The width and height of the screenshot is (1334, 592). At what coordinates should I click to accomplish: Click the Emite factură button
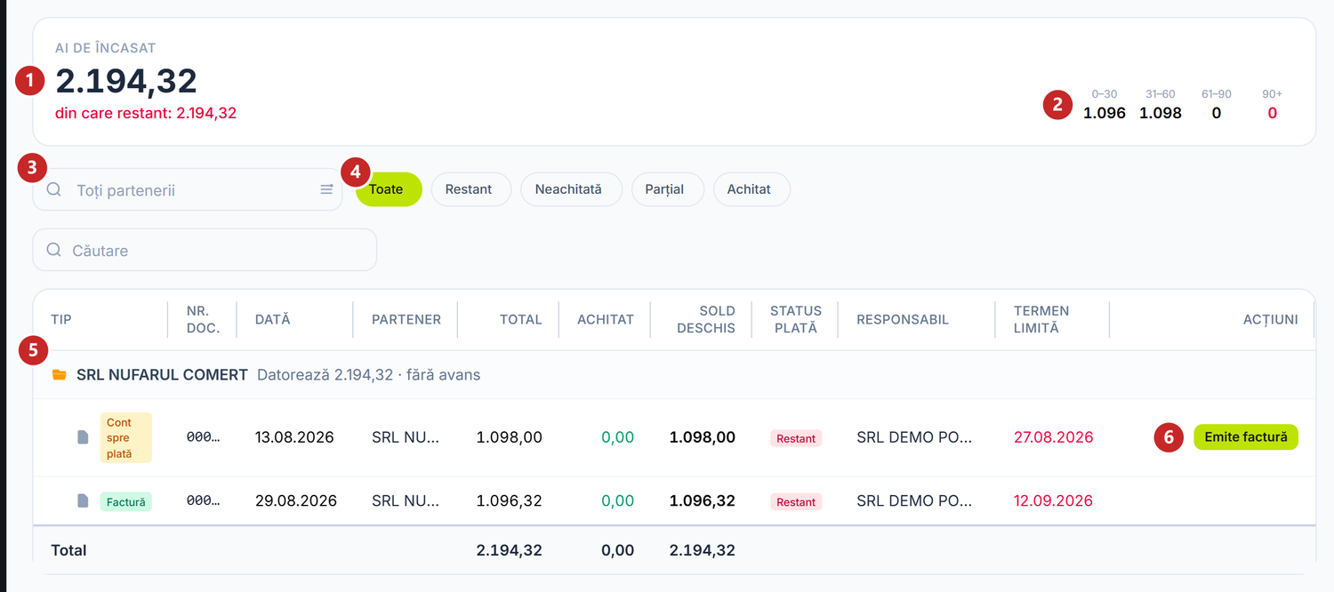(1245, 437)
